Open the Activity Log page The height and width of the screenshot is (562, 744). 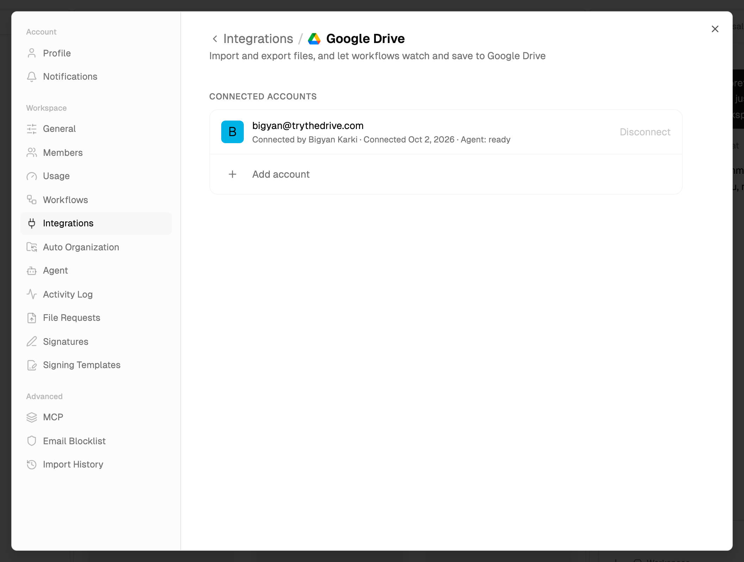pos(96,294)
